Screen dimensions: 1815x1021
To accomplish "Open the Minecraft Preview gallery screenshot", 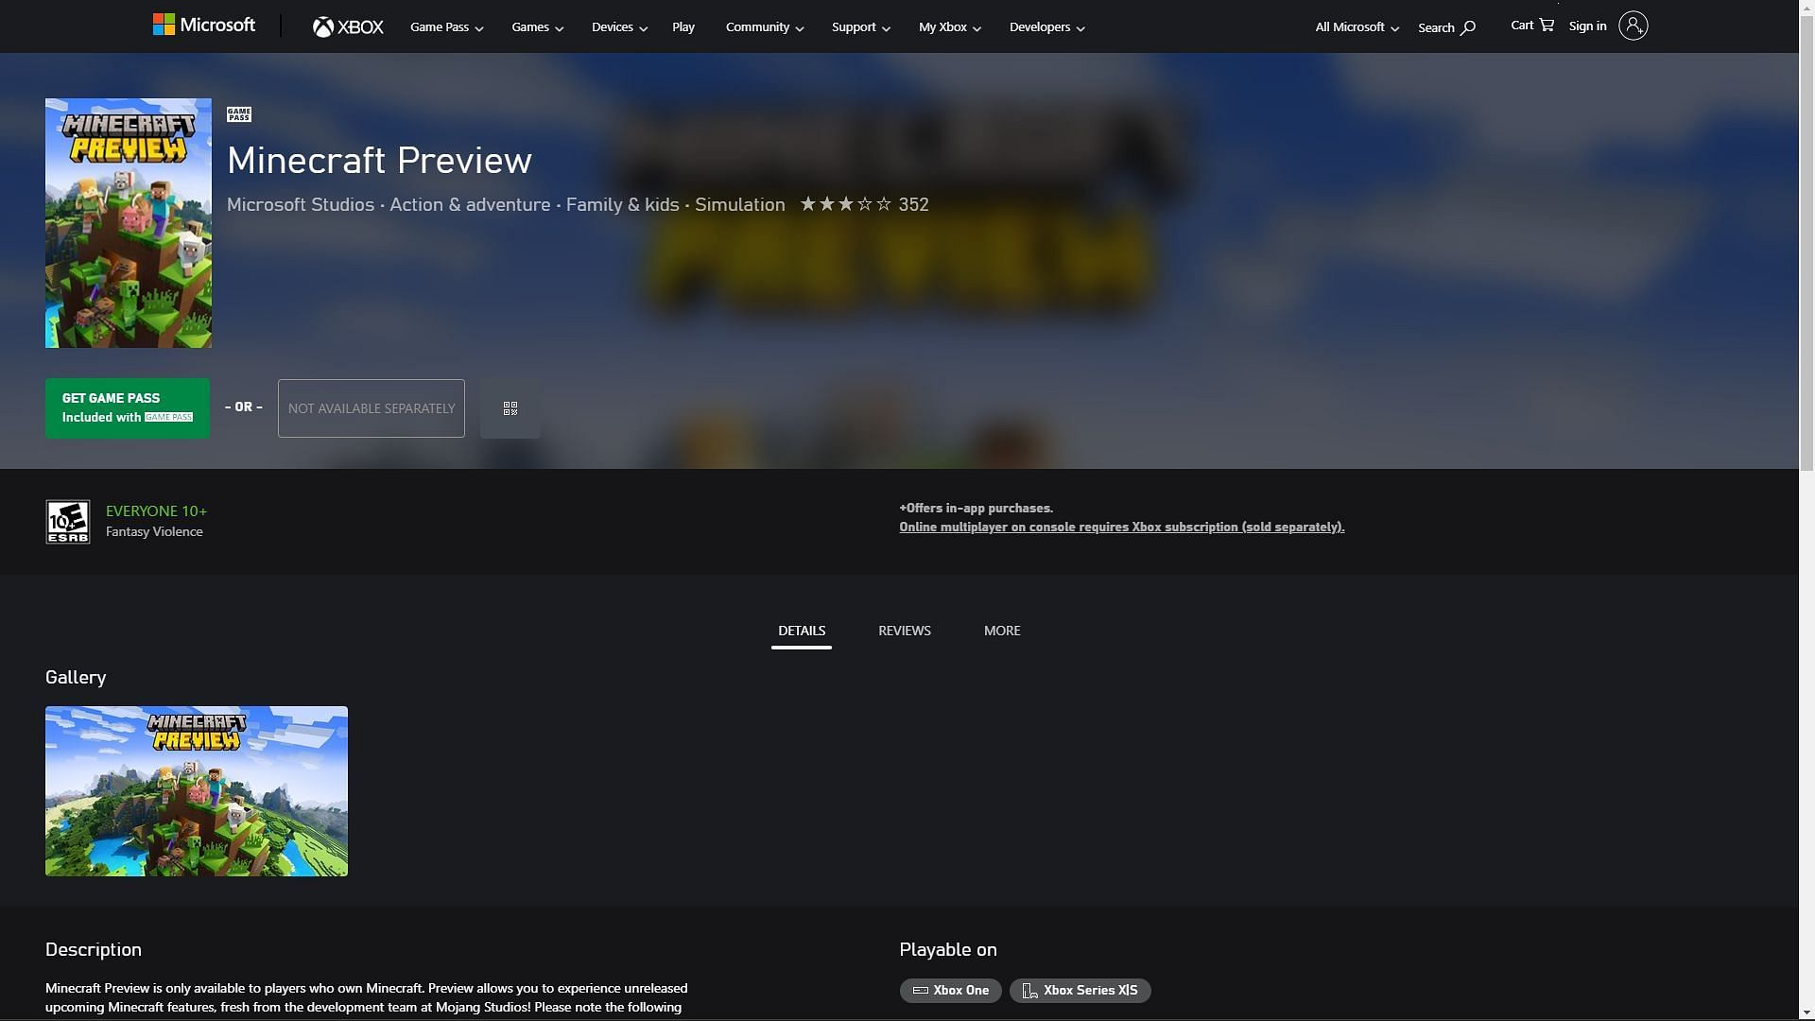I will click(x=197, y=791).
